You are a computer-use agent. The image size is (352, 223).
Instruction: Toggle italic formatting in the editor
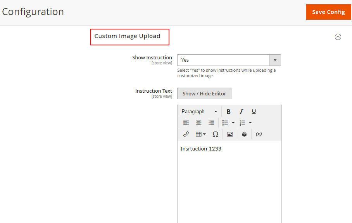(x=241, y=112)
